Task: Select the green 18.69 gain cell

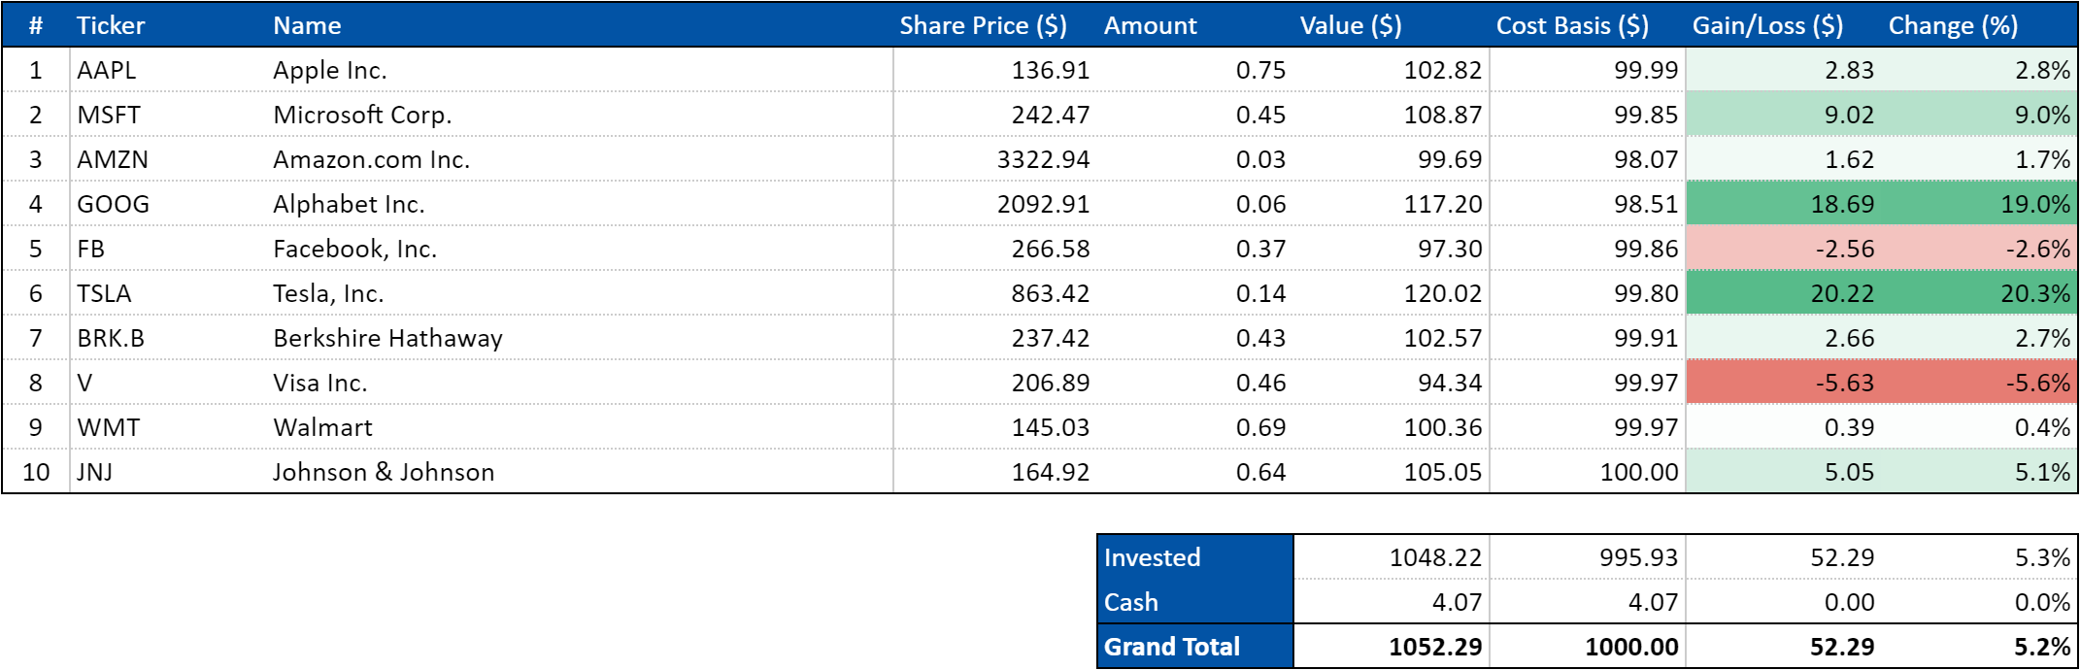Action: pos(1784,204)
